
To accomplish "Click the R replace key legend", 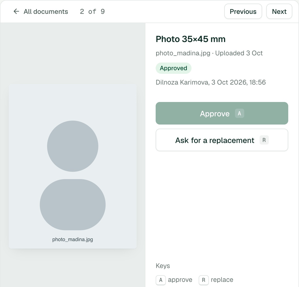I will tap(204, 280).
